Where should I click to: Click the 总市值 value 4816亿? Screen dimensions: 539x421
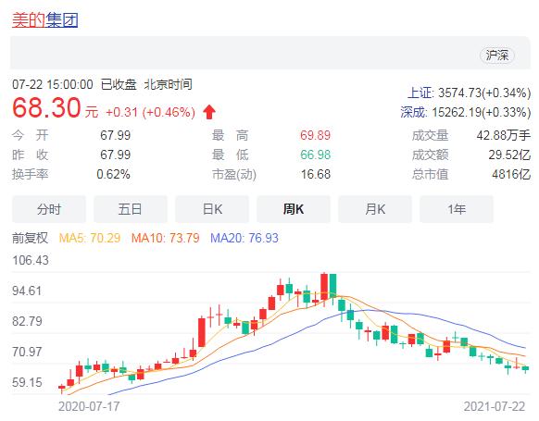pyautogui.click(x=511, y=175)
